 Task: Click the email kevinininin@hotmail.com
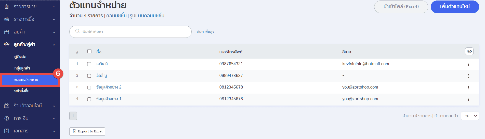tap(366, 64)
